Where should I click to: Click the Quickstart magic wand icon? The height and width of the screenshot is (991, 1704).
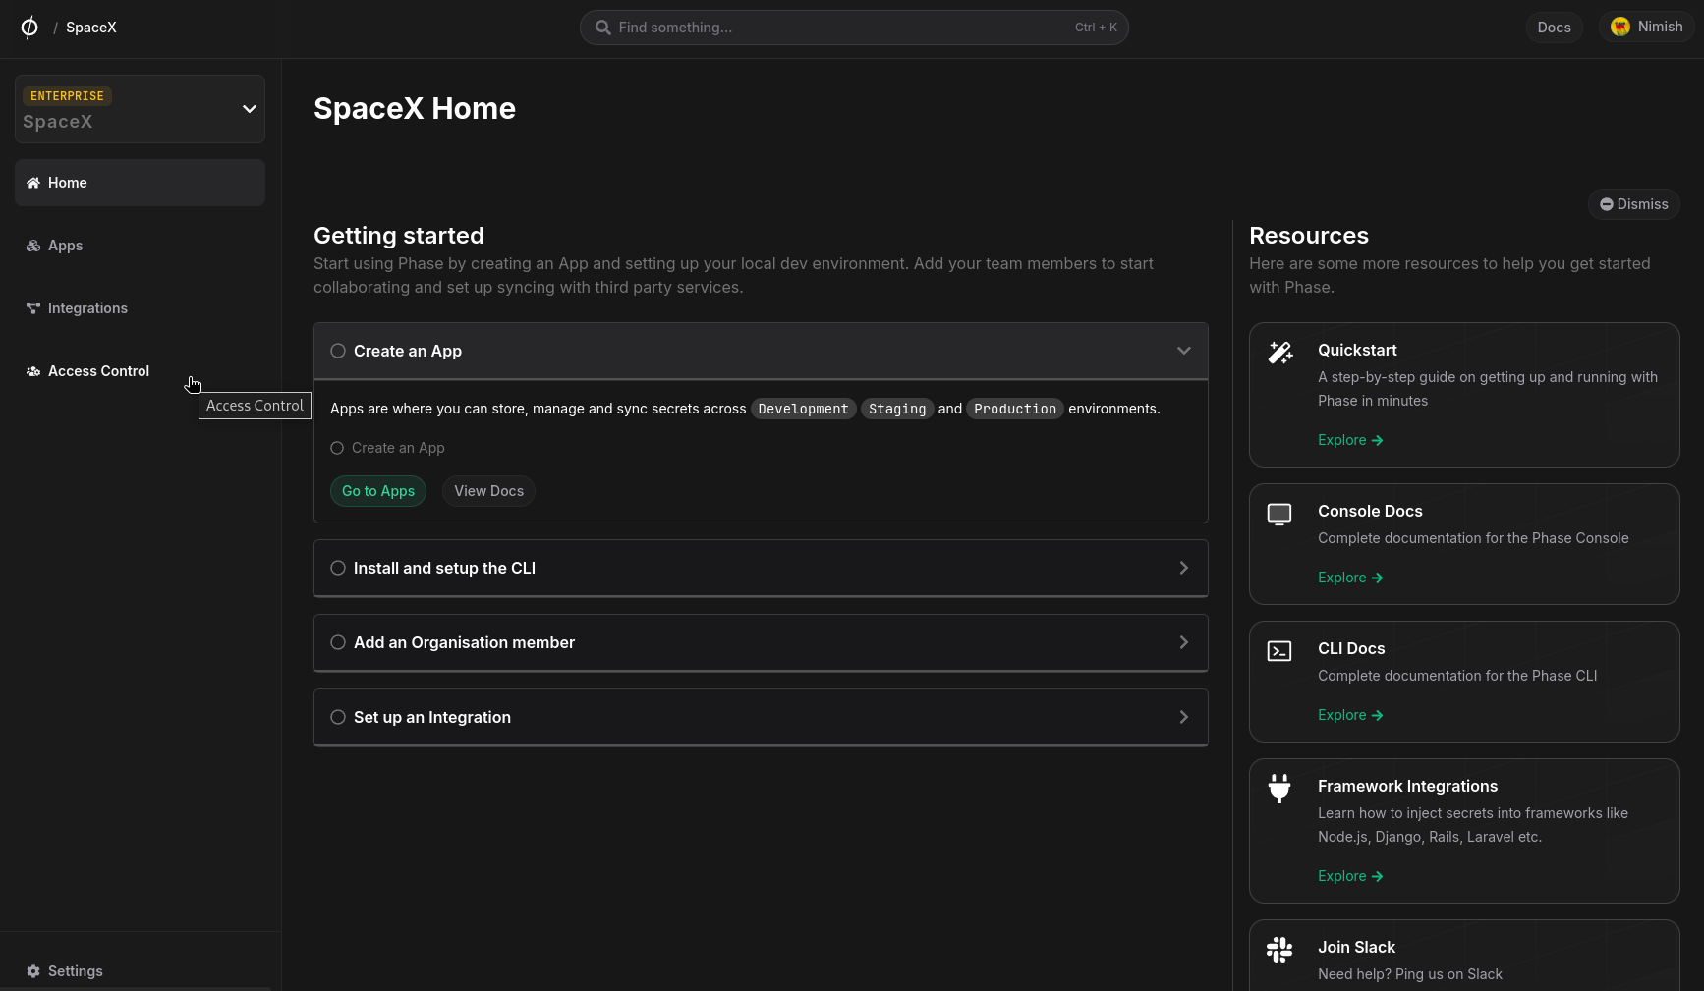click(1279, 353)
